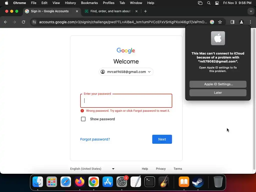Open the Apple menu

[x=6, y=3]
